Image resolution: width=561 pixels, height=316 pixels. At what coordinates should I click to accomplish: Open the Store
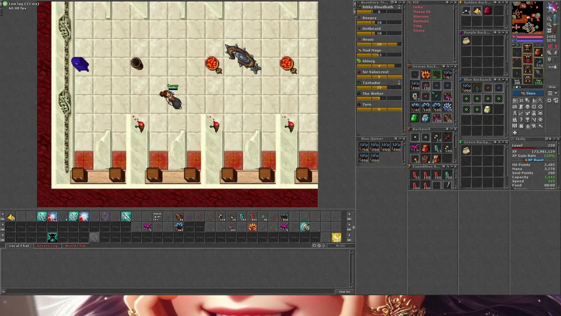point(528,93)
